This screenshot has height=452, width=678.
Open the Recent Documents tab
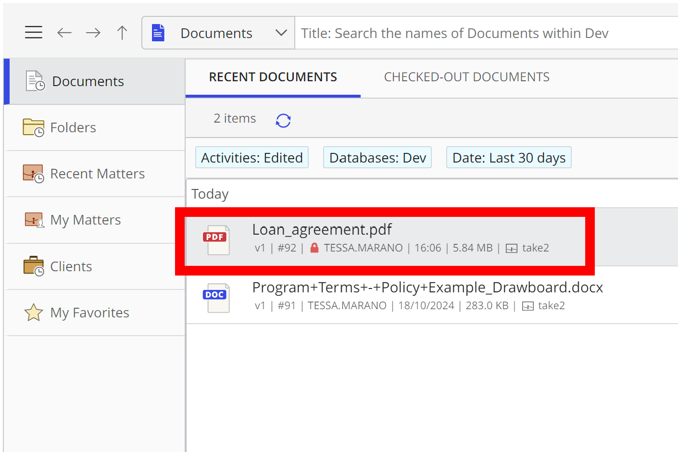pos(273,76)
